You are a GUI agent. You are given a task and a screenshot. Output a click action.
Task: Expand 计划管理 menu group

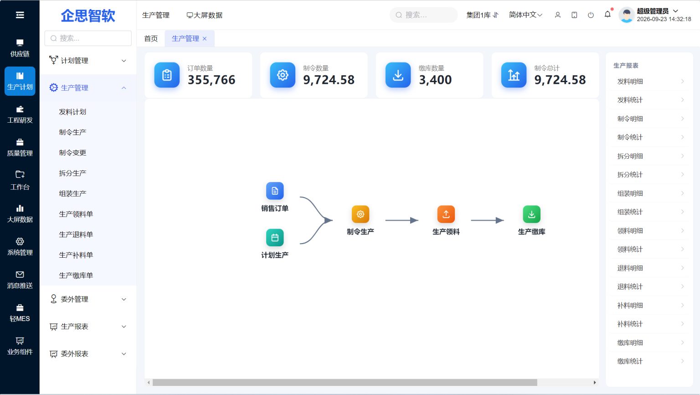tap(88, 61)
